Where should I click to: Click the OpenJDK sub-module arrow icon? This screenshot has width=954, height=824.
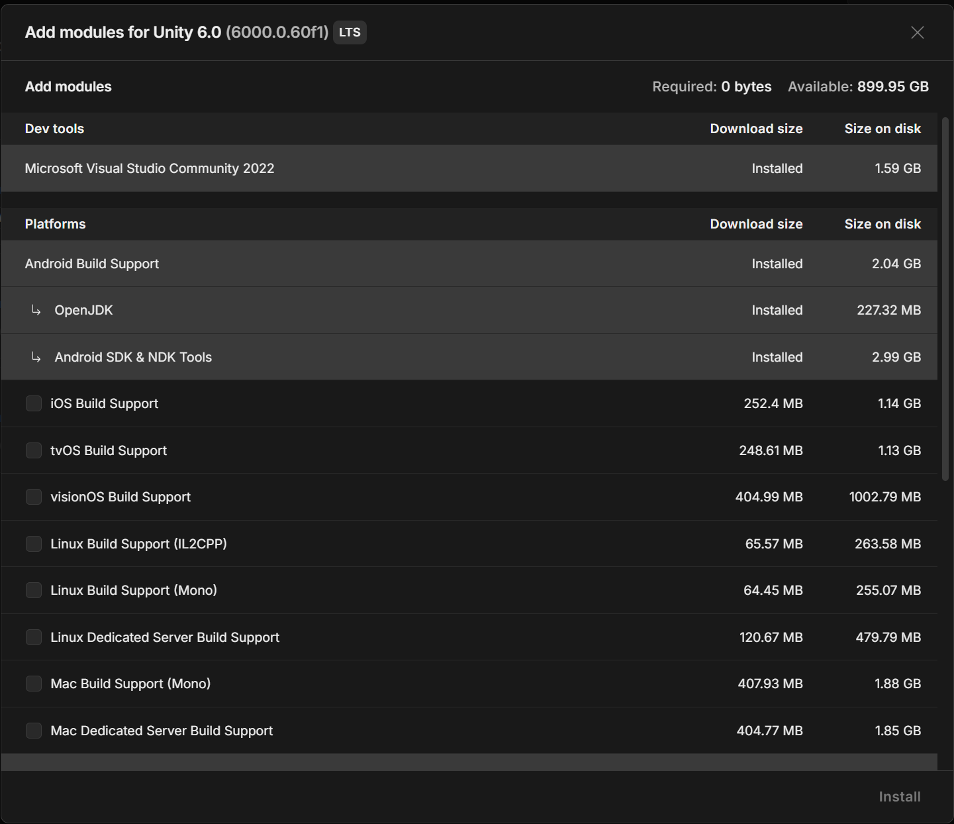pyautogui.click(x=36, y=310)
